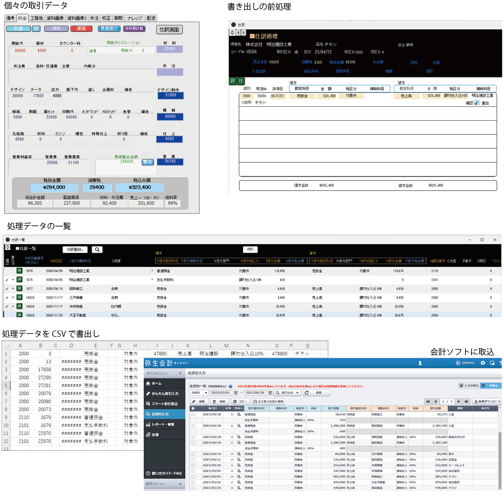Click ホーム in 弥生会計 sidebar

164,383
